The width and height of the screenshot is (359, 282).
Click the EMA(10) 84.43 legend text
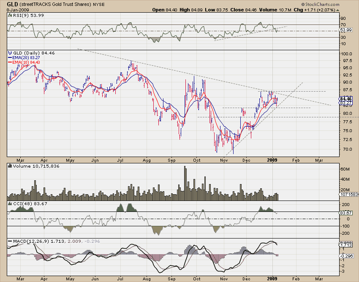[26, 62]
